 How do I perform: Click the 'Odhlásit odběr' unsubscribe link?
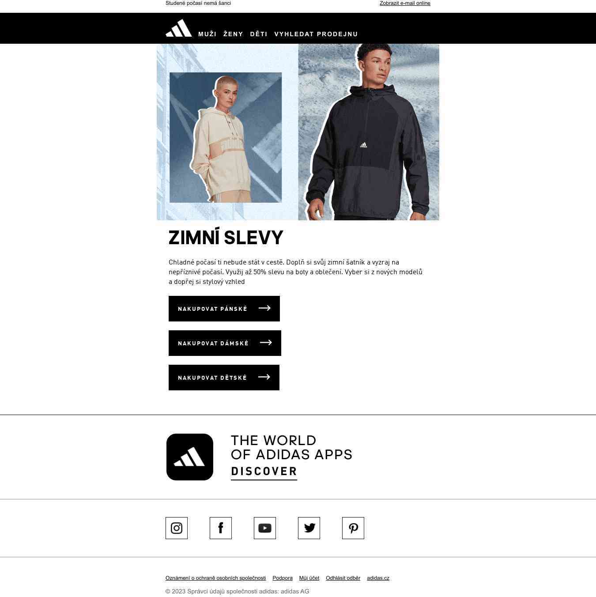pyautogui.click(x=343, y=578)
